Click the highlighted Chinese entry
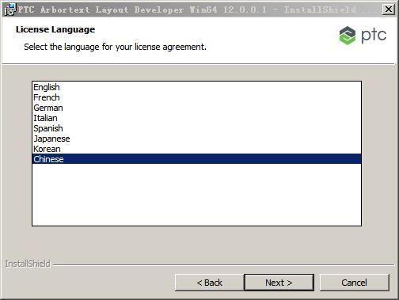Image resolution: width=399 pixels, height=300 pixels. click(x=196, y=159)
